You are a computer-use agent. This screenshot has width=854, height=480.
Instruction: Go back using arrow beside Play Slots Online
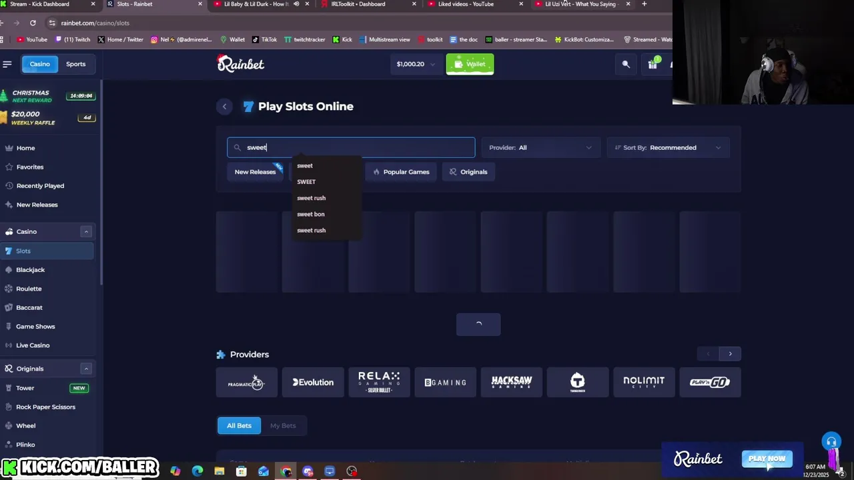(224, 107)
